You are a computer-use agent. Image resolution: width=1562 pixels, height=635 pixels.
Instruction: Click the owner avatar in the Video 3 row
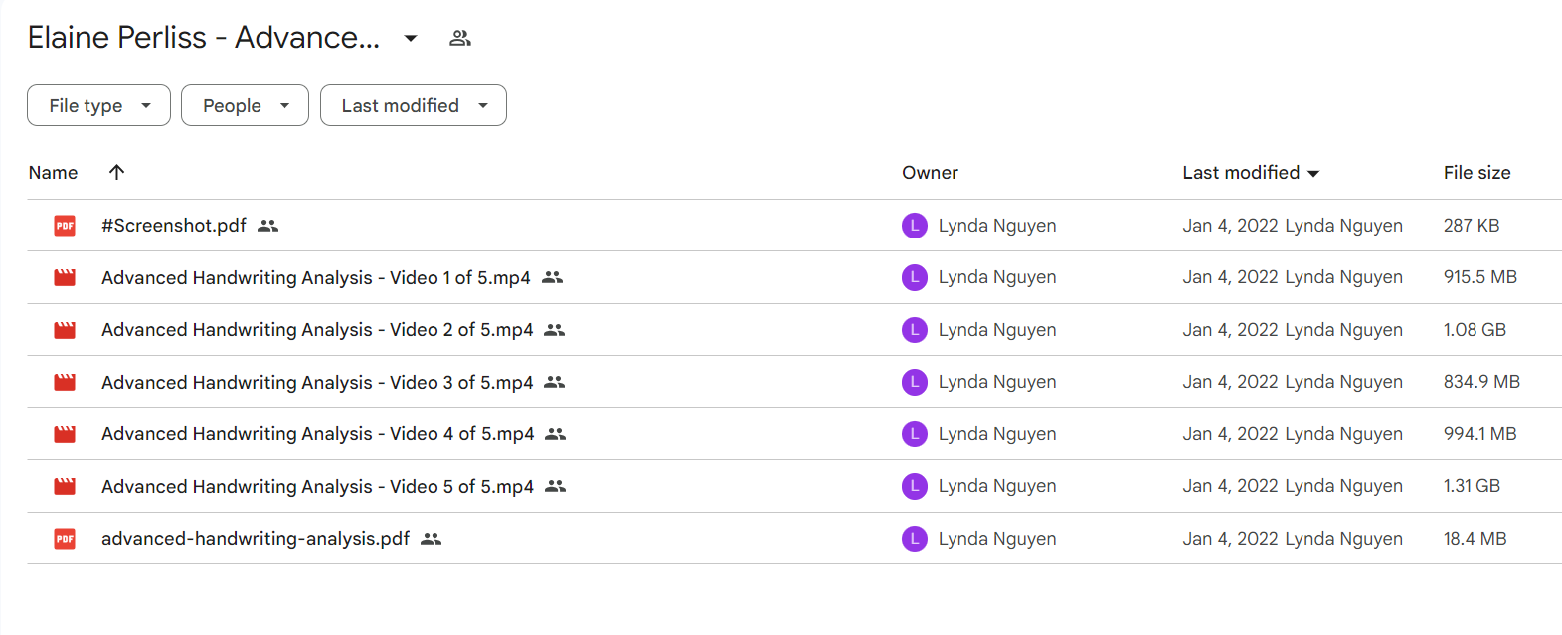(x=915, y=382)
